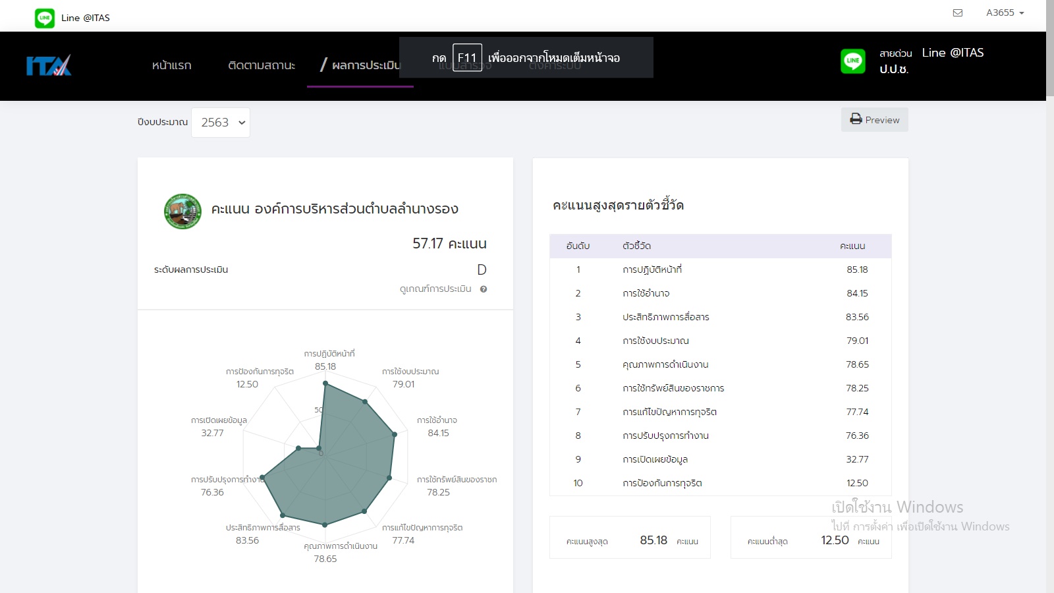The image size is (1054, 593).
Task: Select the คุณภาพการดำเนินงาน table row
Action: (721, 364)
